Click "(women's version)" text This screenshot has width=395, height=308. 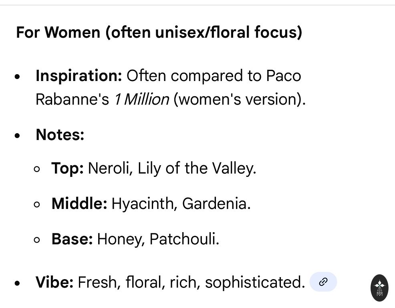point(239,99)
